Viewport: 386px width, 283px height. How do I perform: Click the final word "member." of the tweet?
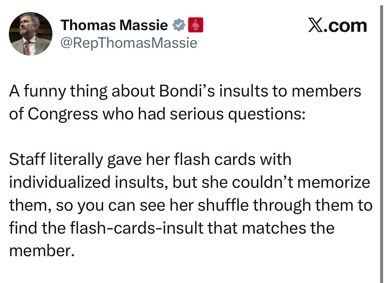(x=40, y=251)
